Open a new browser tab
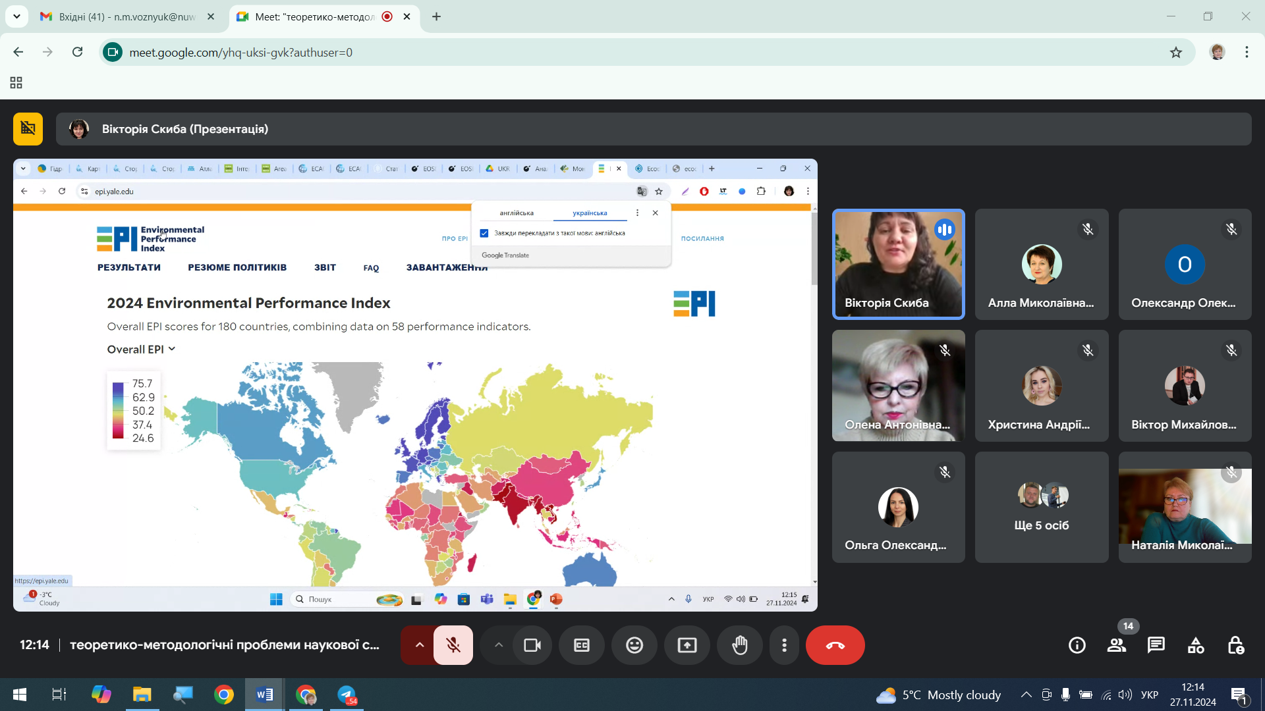This screenshot has width=1265, height=711. tap(436, 16)
